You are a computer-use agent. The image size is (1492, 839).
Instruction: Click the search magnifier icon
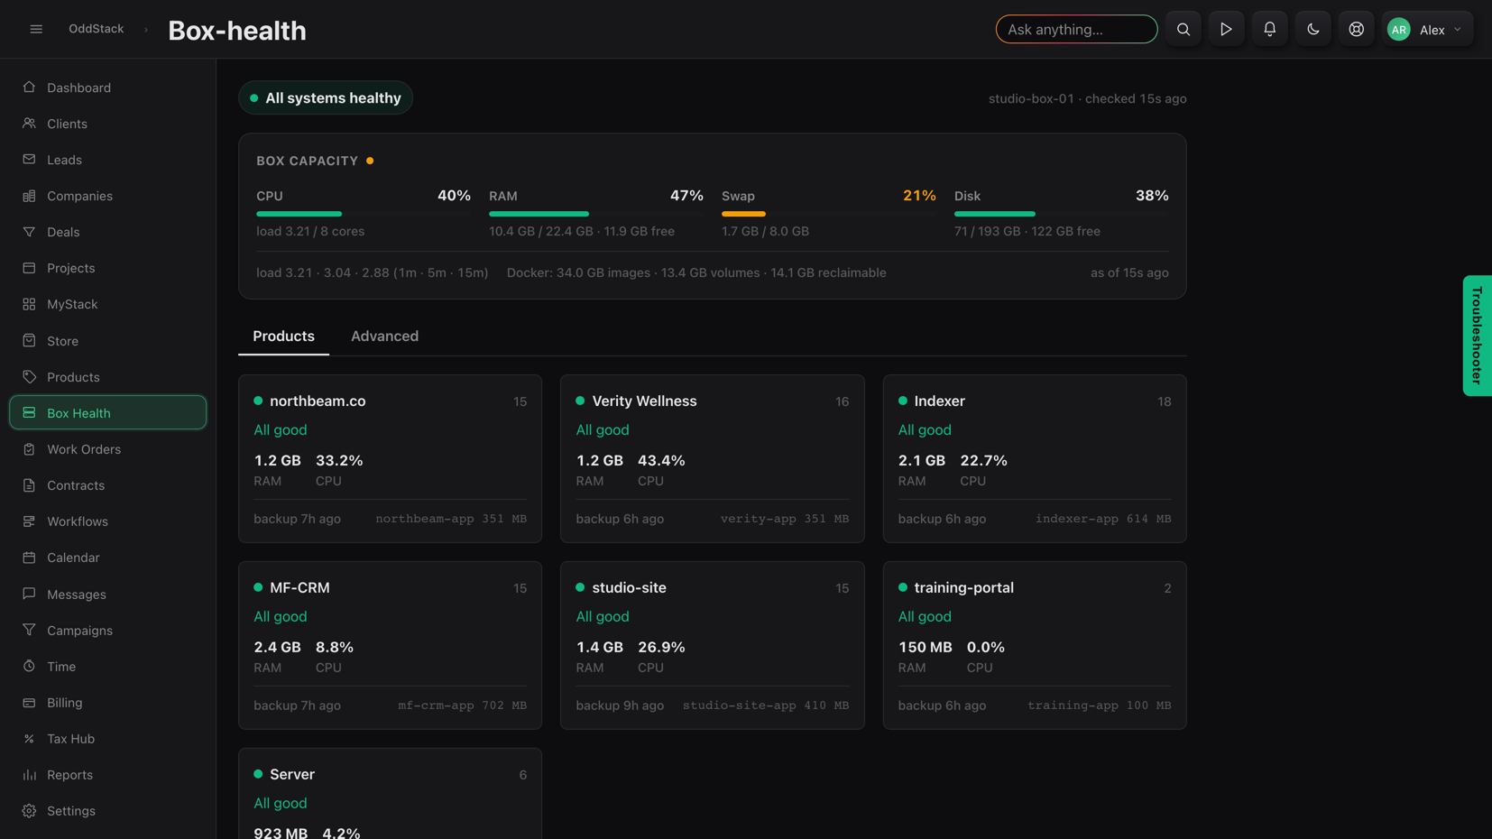1183,29
